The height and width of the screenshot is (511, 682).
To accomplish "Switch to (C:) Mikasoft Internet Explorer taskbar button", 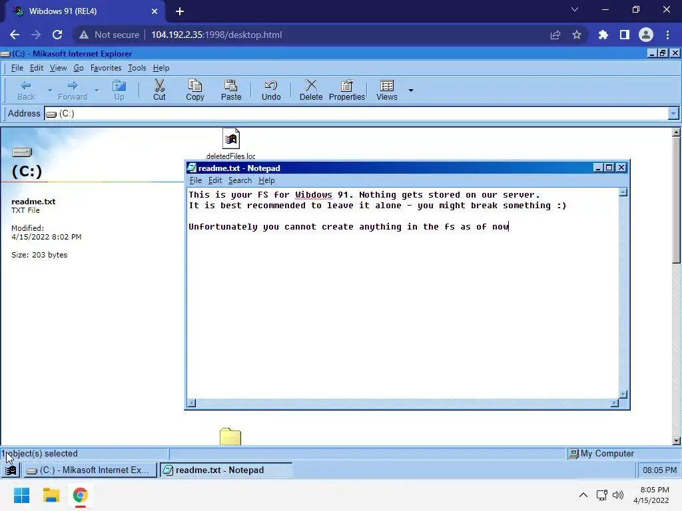I will coord(89,470).
